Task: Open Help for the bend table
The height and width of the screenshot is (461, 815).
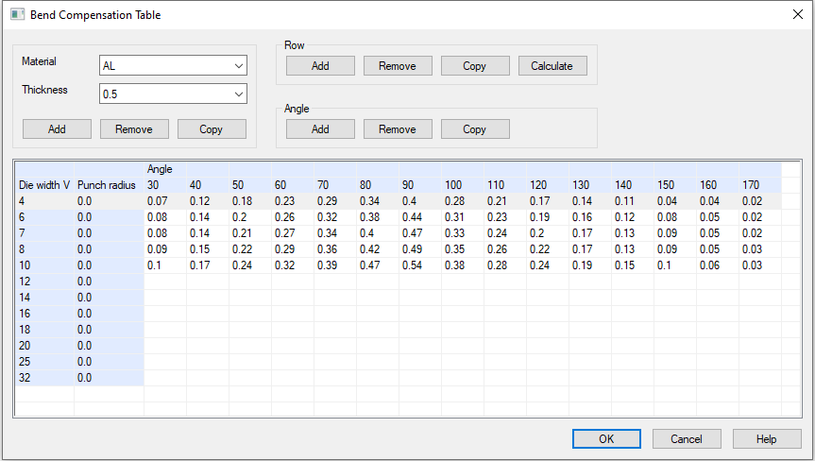Action: pyautogui.click(x=767, y=438)
